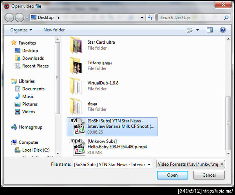Select the Tiffany folder thumbnail

point(76,66)
